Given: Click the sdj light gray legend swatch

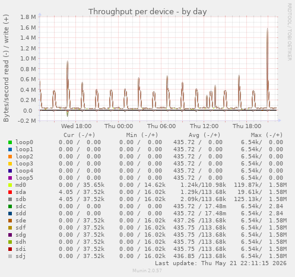Looking at the screenshot, I should tap(10, 256).
